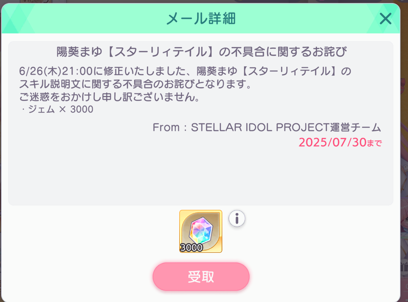Viewport: 408px width, 302px height.
Task: Click the メール詳細 header title
Action: point(201,19)
